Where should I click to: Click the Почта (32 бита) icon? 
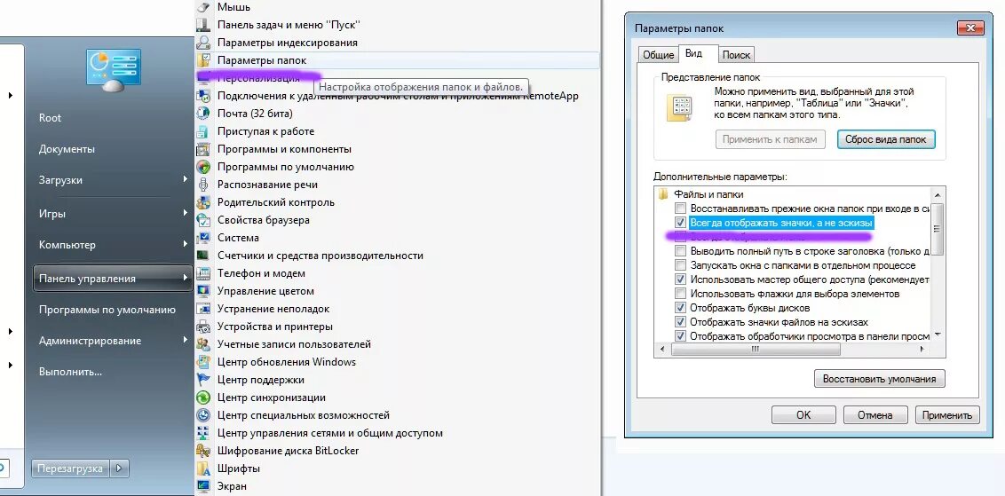(203, 114)
